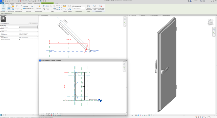
Task: Select the Ändern (Modify) arrow tool
Action: tap(3, 7)
